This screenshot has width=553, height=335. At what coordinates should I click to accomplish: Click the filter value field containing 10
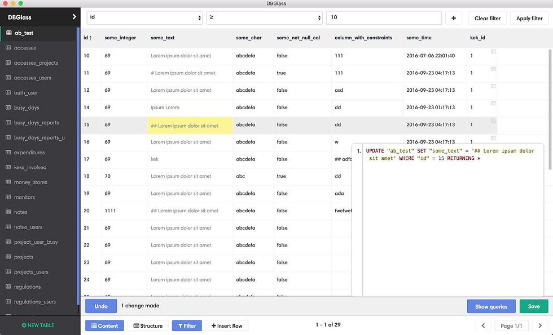pyautogui.click(x=384, y=17)
